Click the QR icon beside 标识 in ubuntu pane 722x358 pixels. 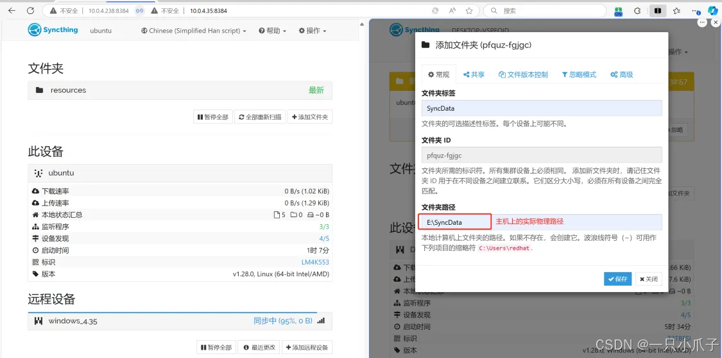pyautogui.click(x=35, y=263)
